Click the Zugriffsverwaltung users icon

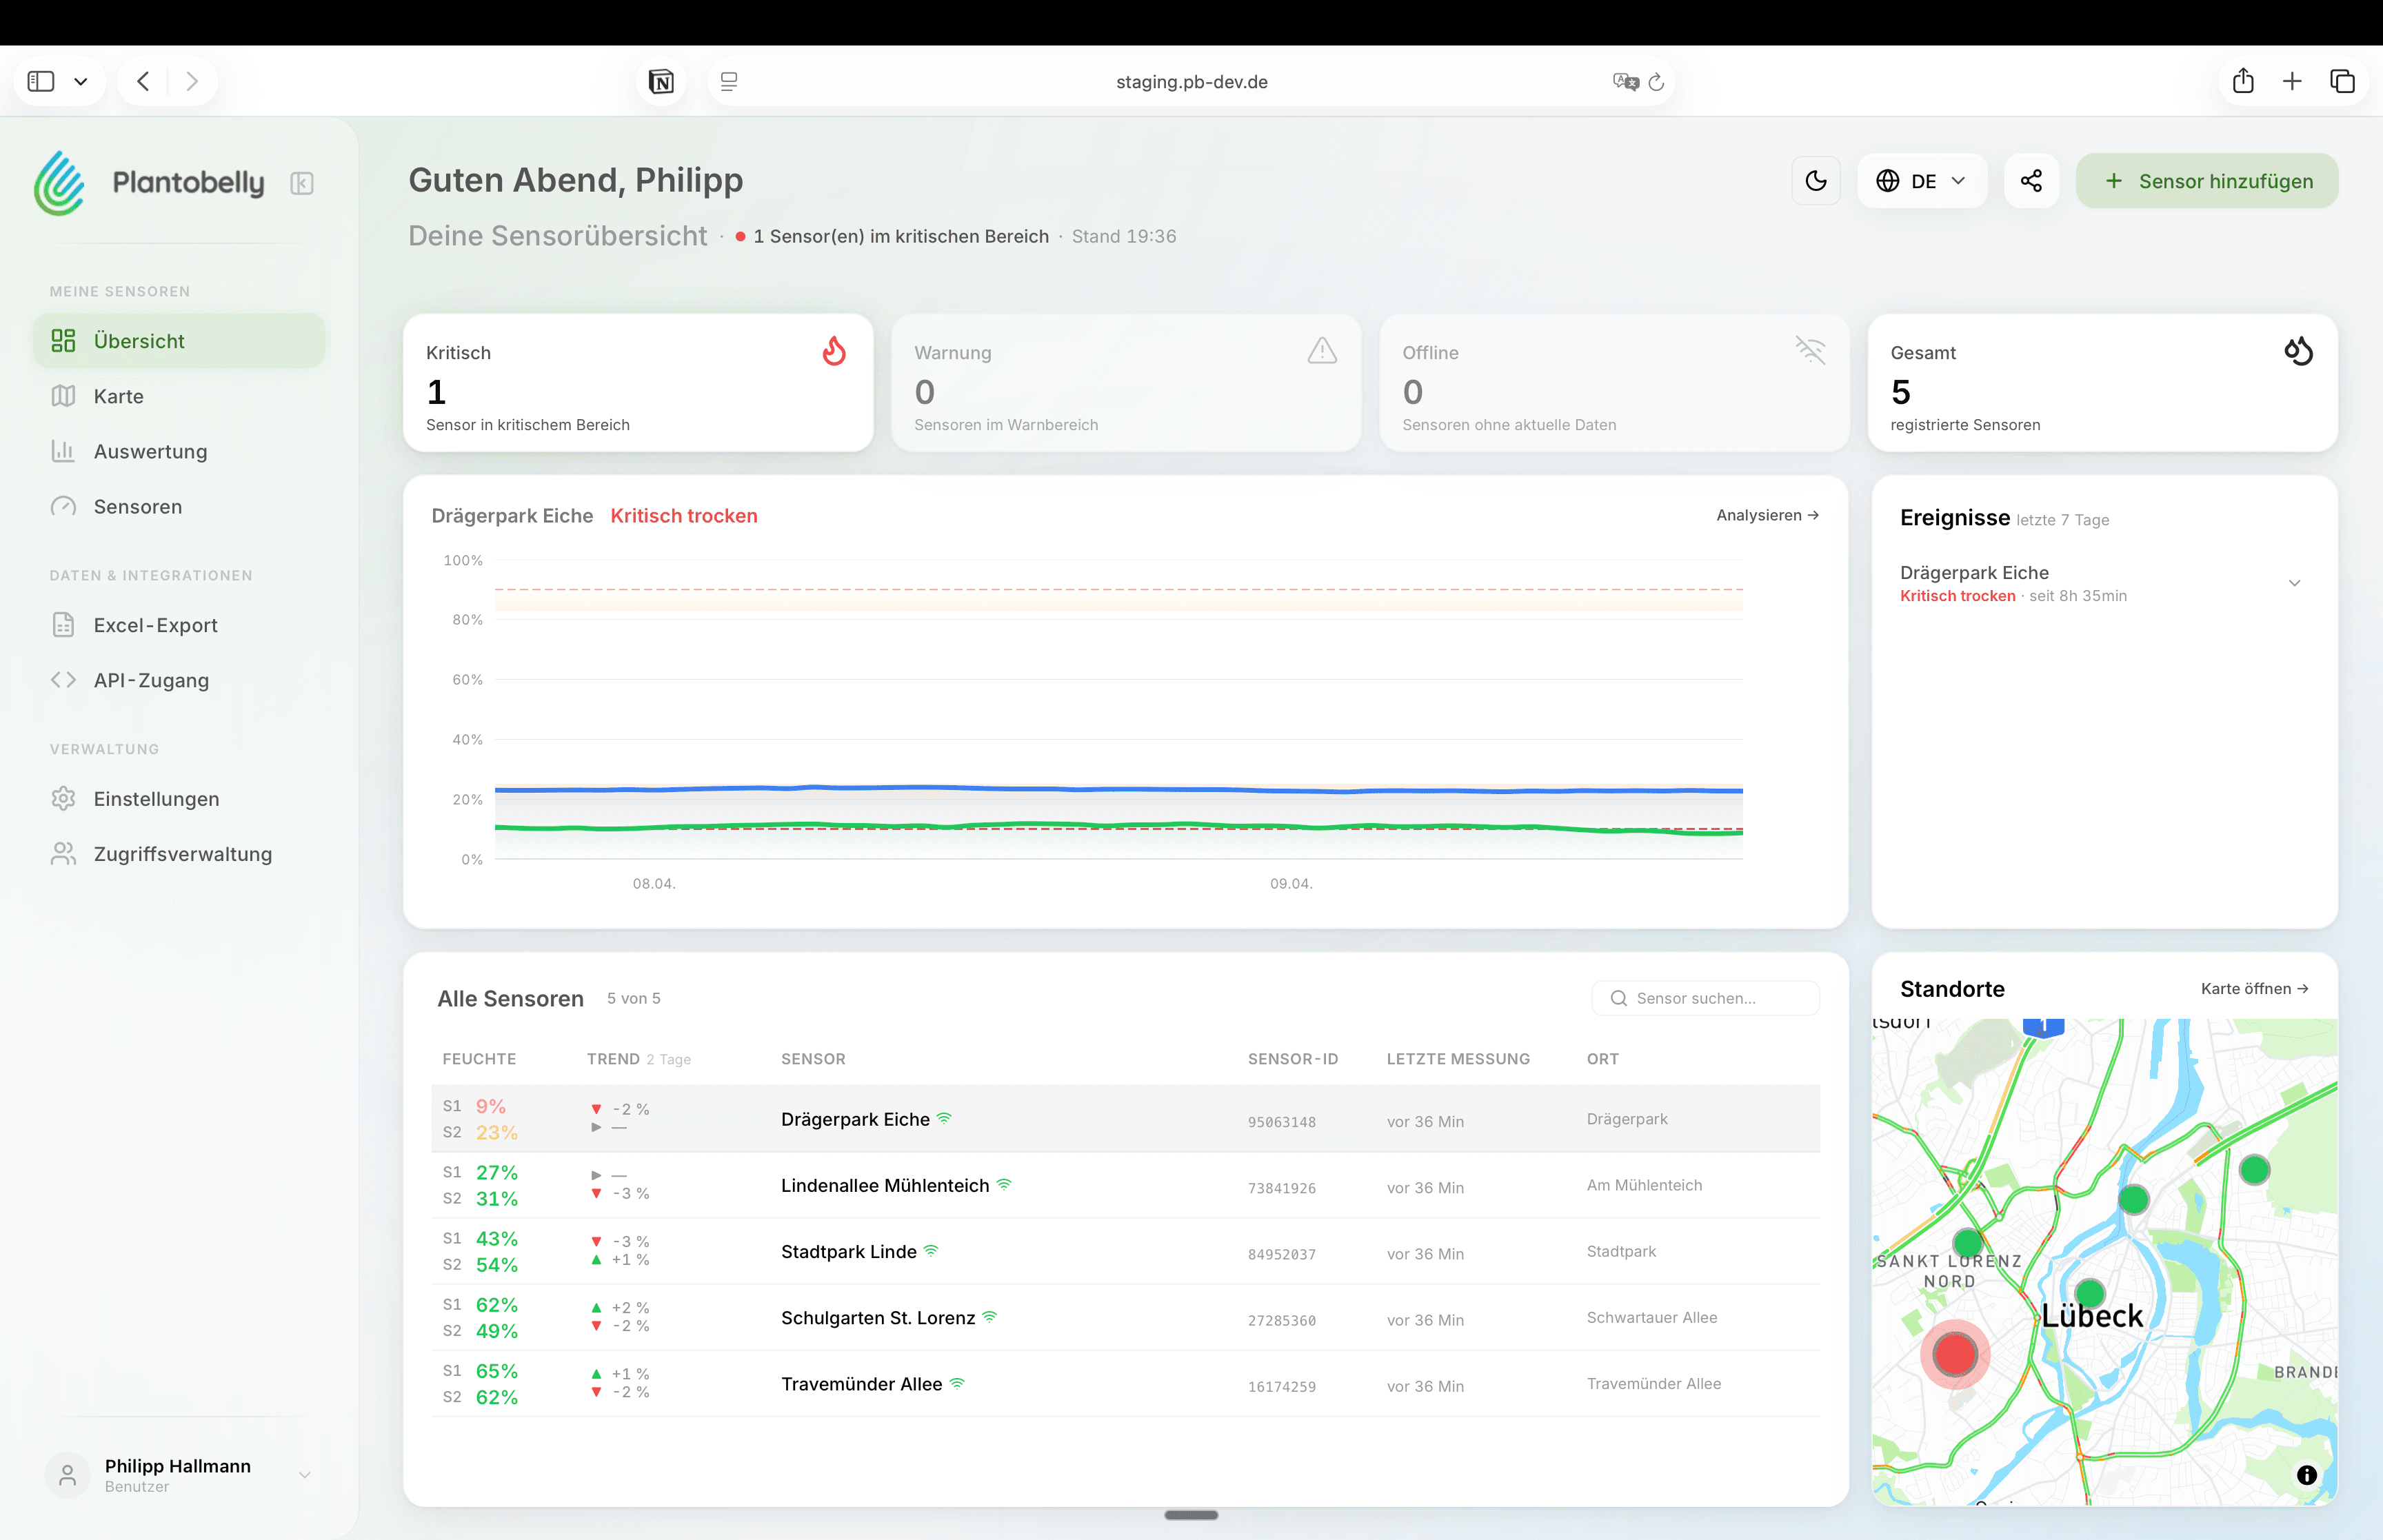(x=63, y=854)
